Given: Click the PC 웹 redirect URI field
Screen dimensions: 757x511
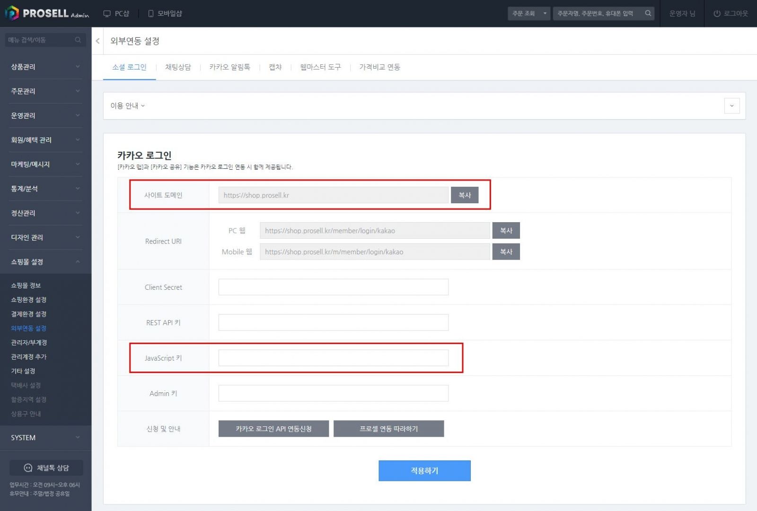Looking at the screenshot, I should [x=375, y=231].
